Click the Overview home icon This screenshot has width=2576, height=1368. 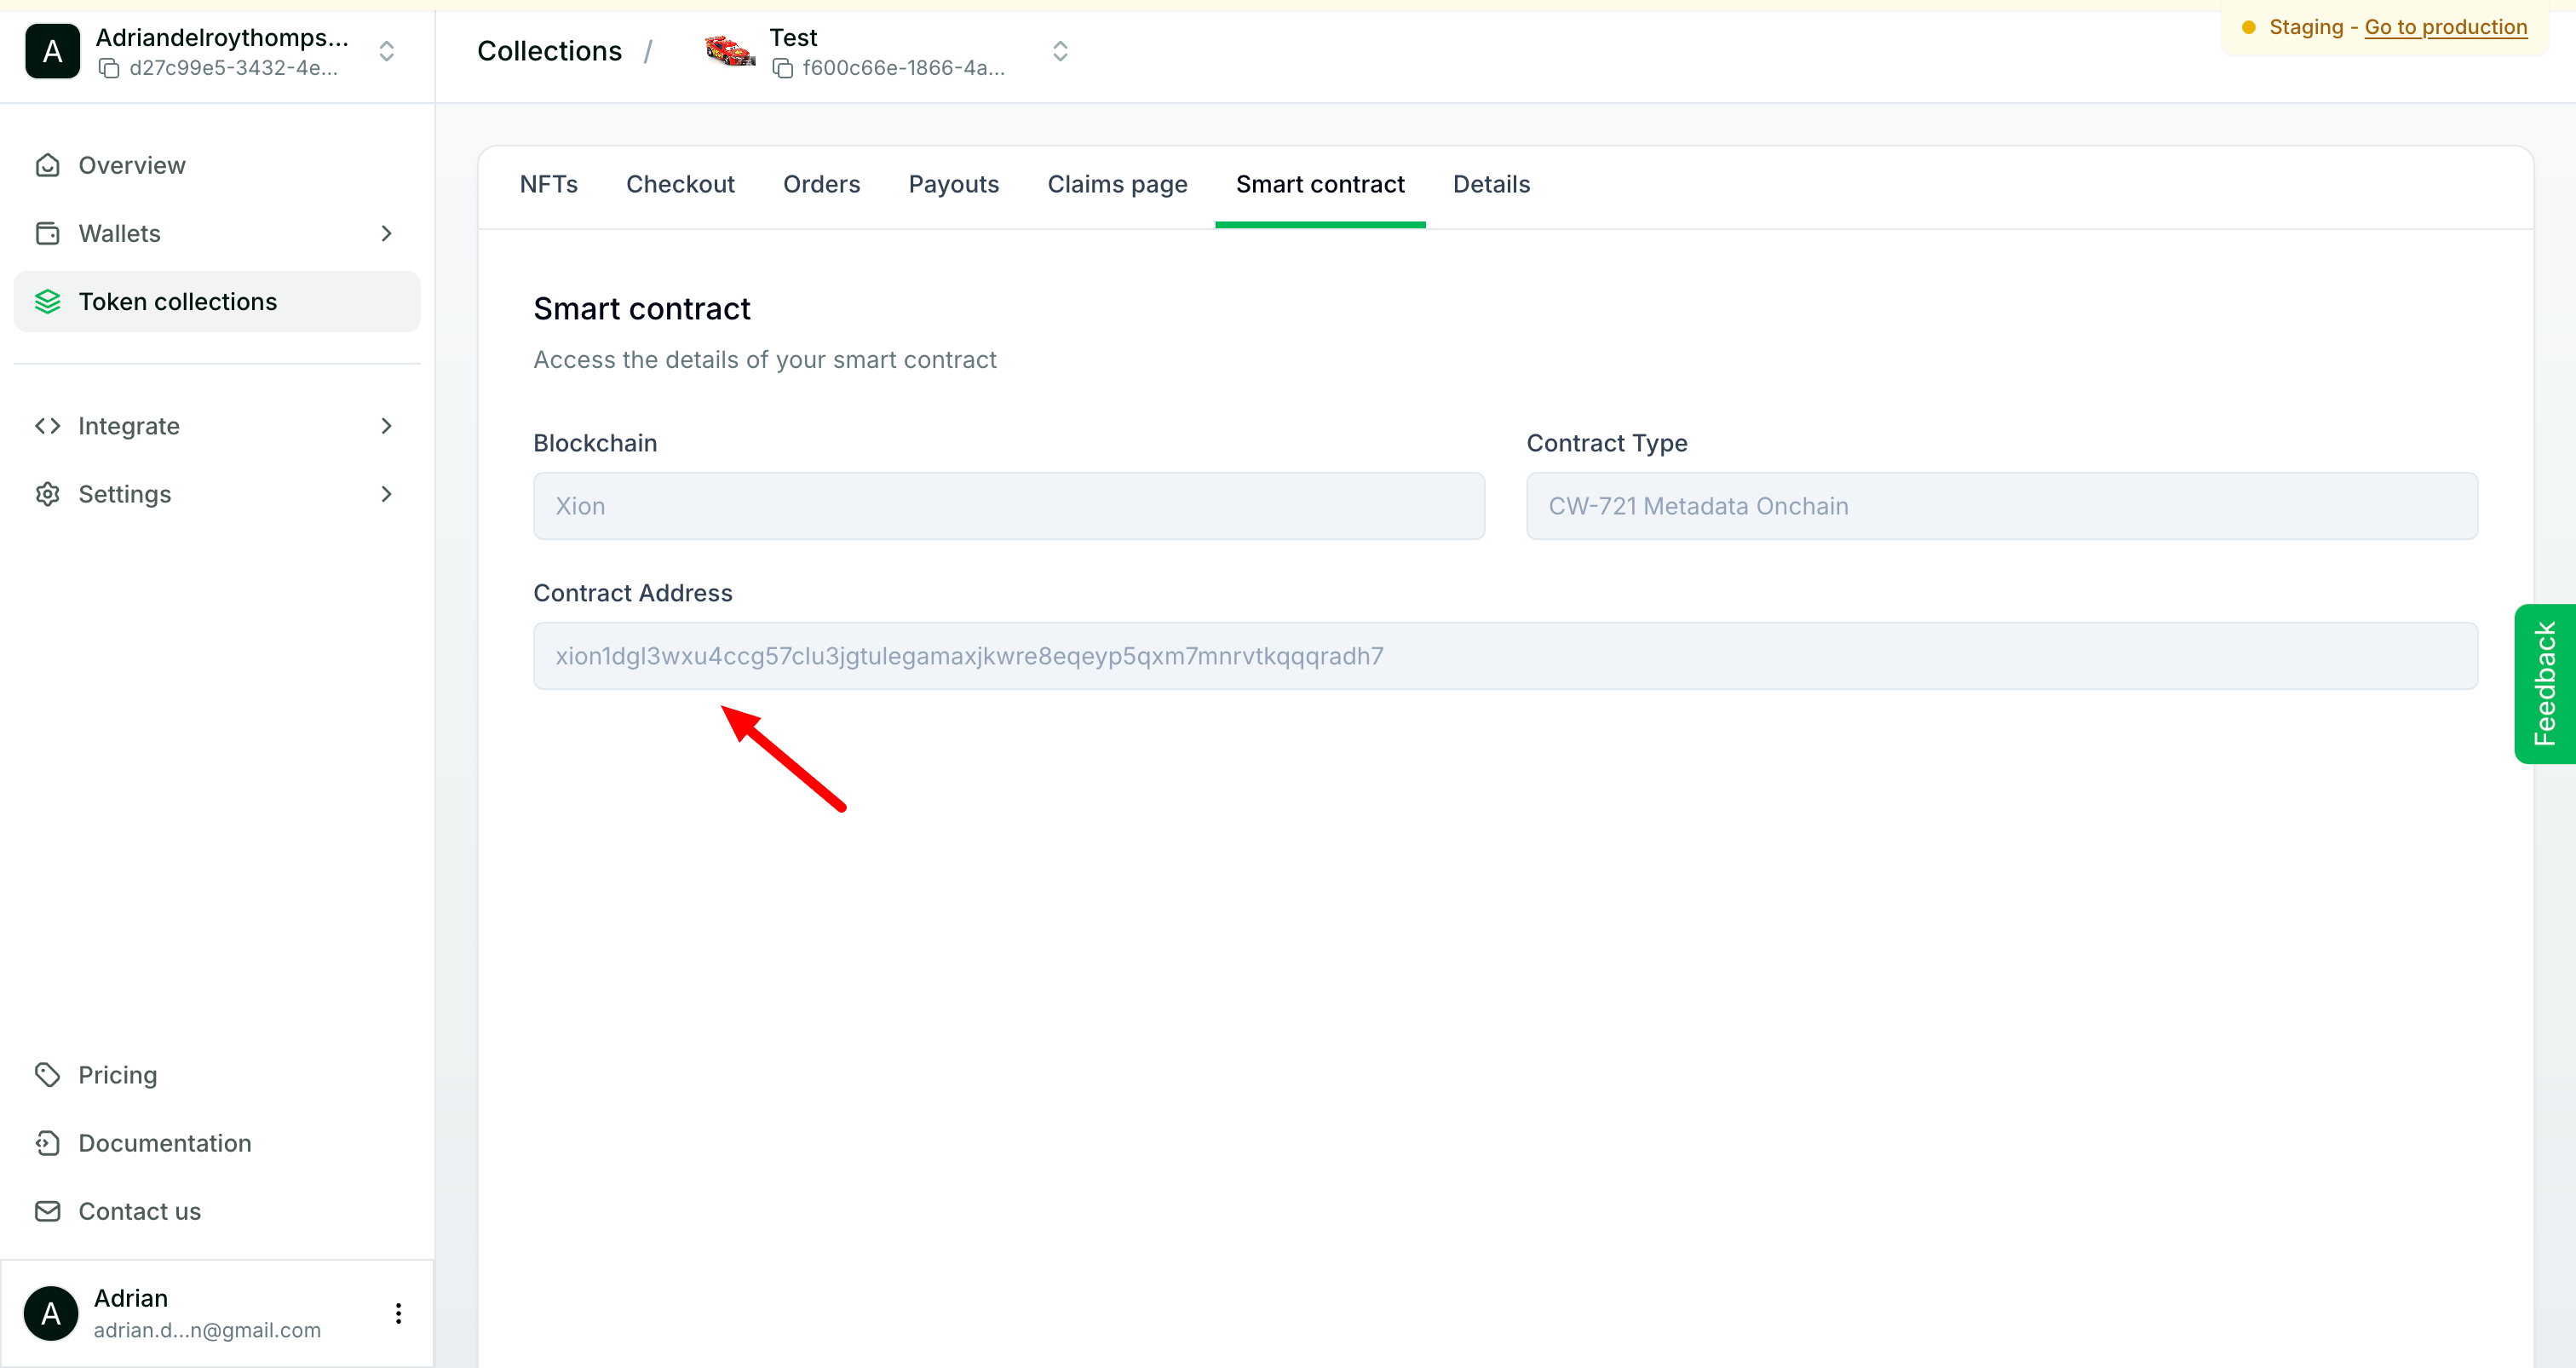(x=47, y=165)
